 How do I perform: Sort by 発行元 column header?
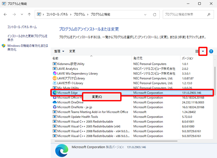pos(138,58)
